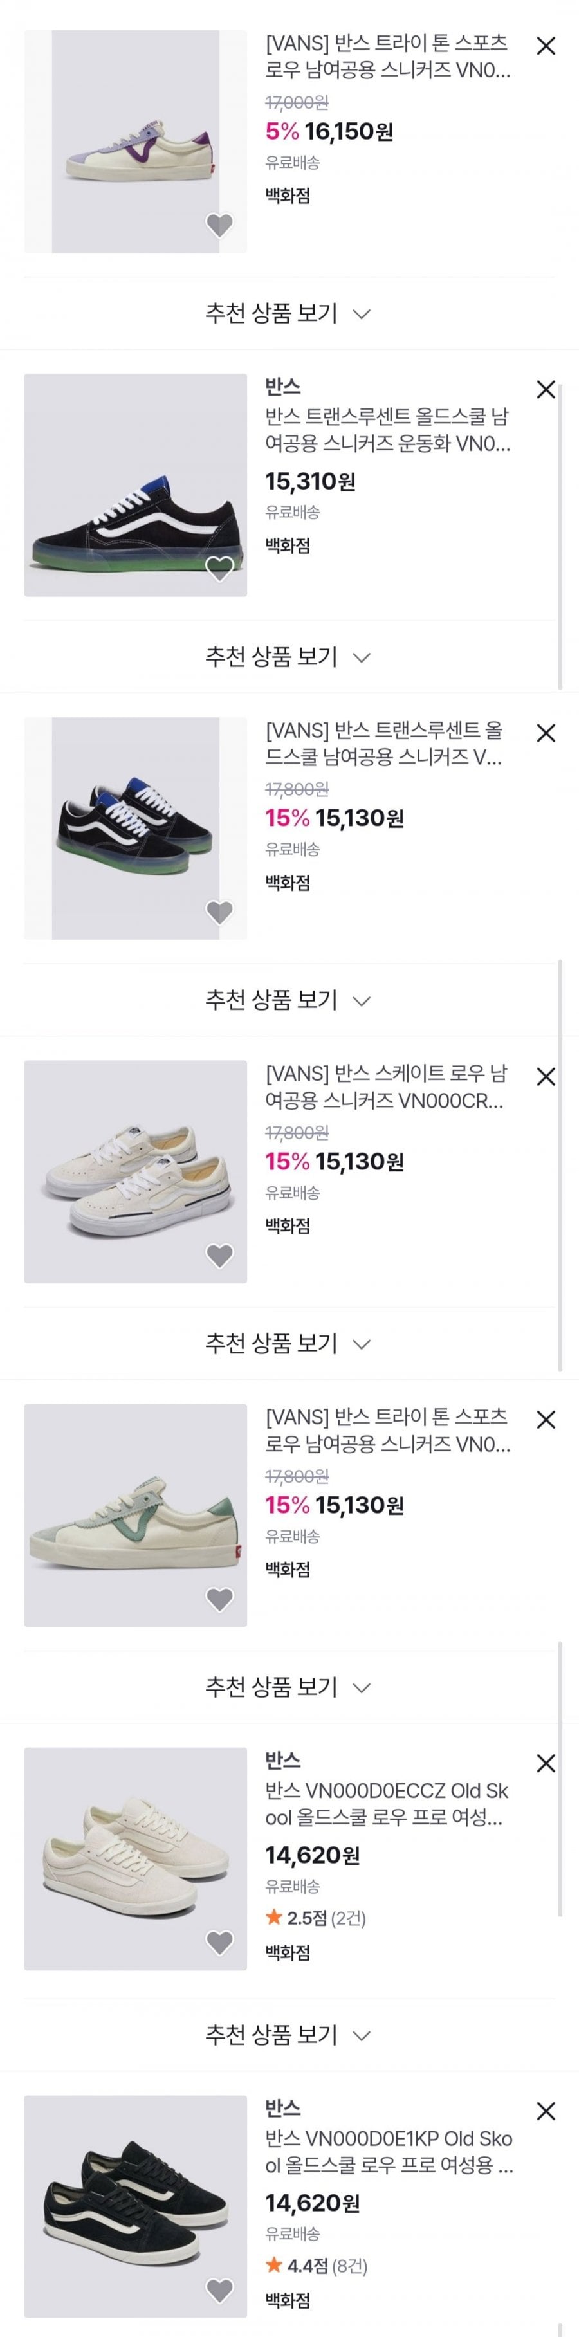Like the black sneaker with green sole
Screen dimensions: 579x2337
click(219, 568)
